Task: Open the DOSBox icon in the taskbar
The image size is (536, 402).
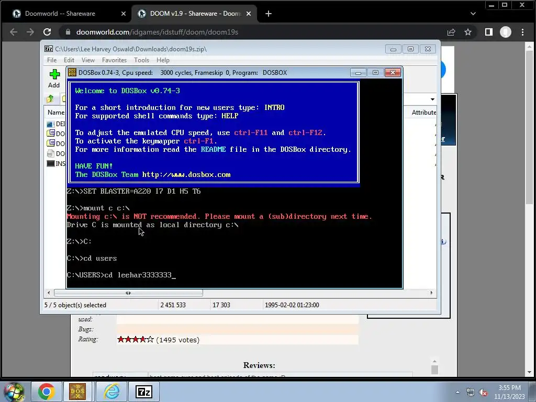Action: [x=77, y=392]
